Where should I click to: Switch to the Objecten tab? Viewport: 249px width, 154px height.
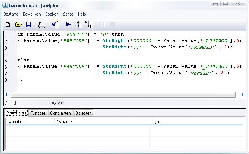84,113
